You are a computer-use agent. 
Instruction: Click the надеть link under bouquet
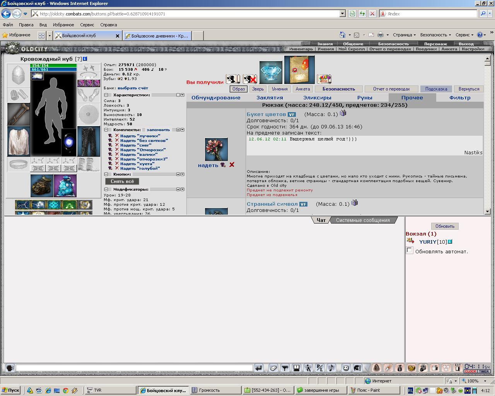(x=208, y=165)
